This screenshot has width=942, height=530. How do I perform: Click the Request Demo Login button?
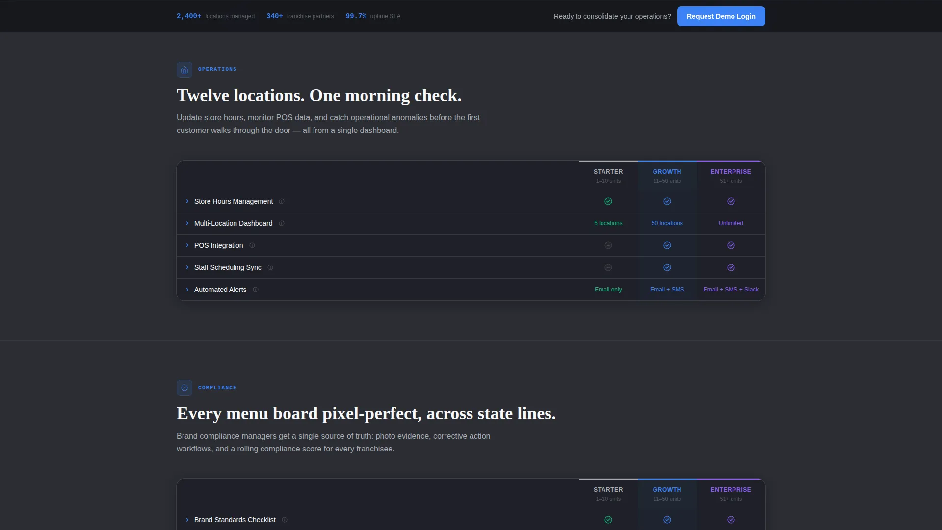point(721,16)
